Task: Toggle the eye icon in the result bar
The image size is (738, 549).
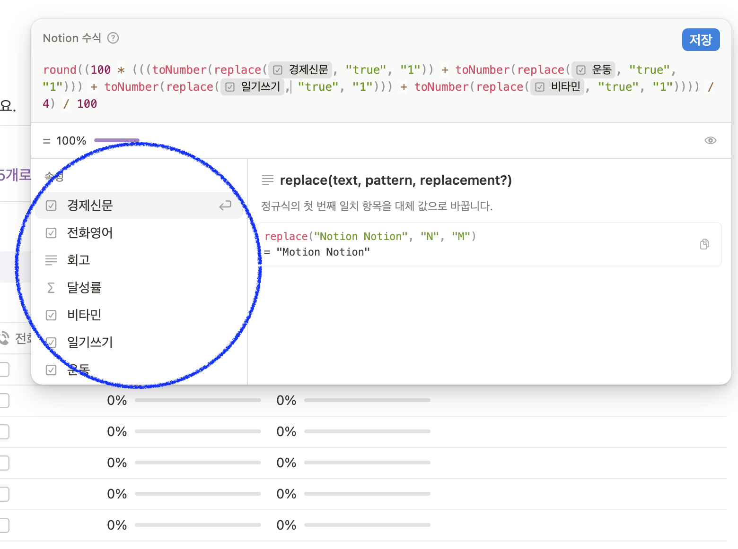Action: pyautogui.click(x=710, y=140)
